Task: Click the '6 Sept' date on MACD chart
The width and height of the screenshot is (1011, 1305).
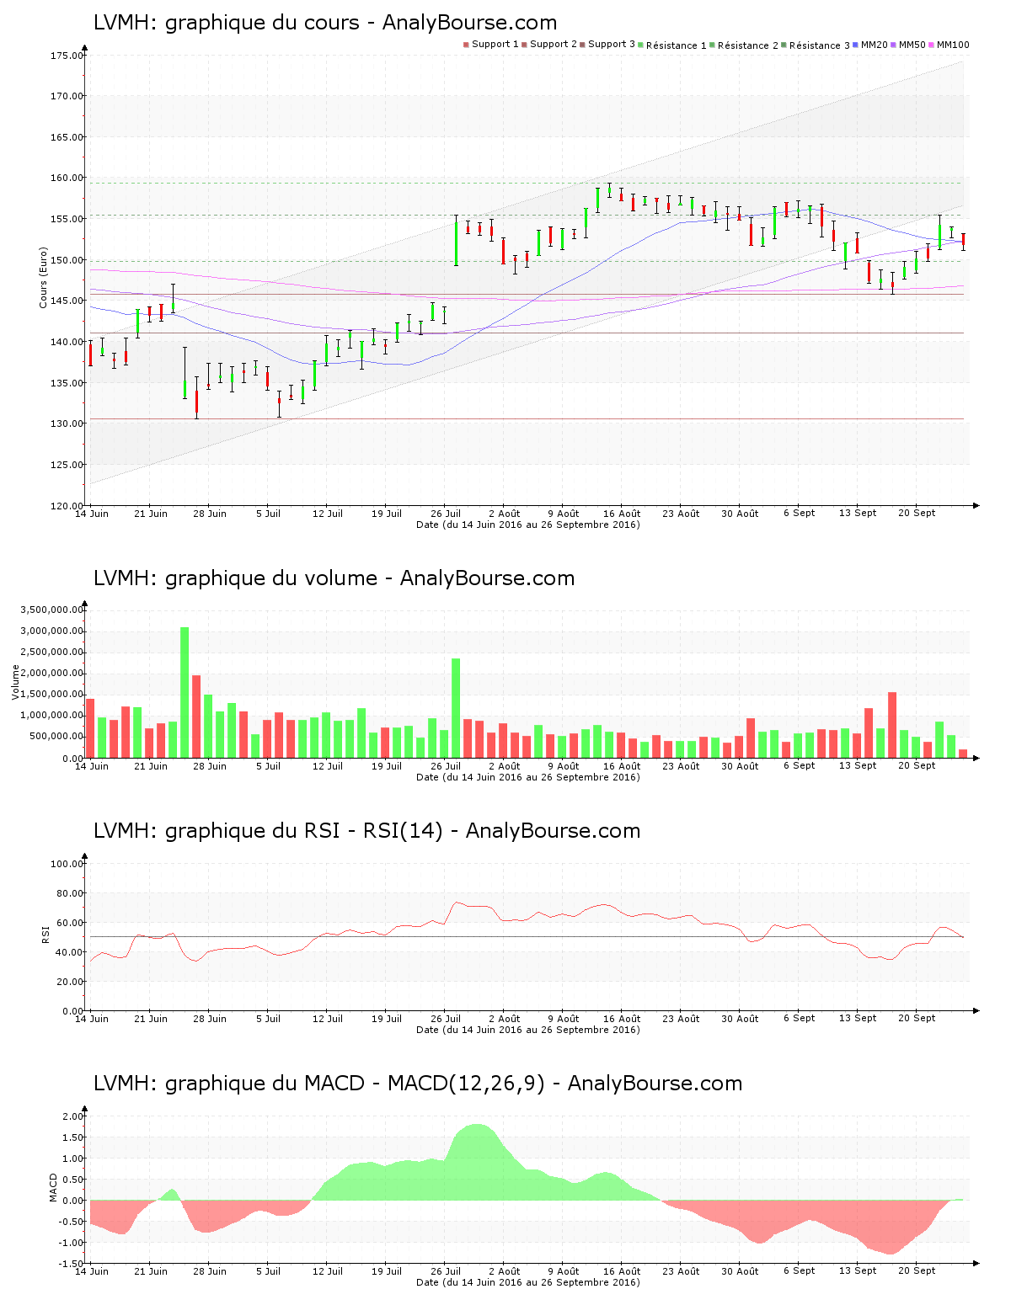Action: [x=799, y=1271]
